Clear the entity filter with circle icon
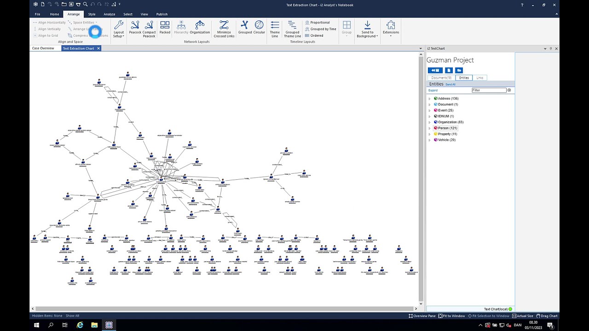 509,90
